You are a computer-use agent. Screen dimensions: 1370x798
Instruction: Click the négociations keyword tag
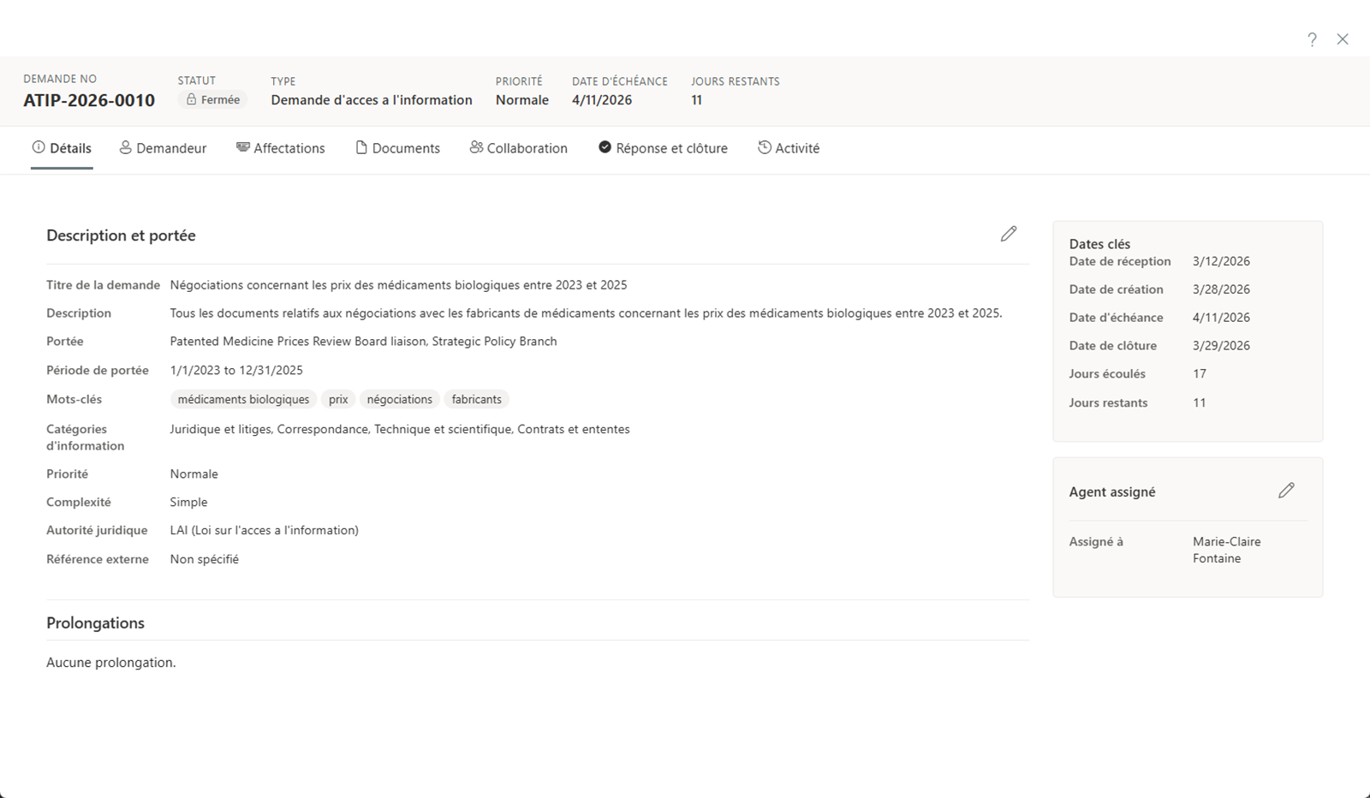pos(399,400)
